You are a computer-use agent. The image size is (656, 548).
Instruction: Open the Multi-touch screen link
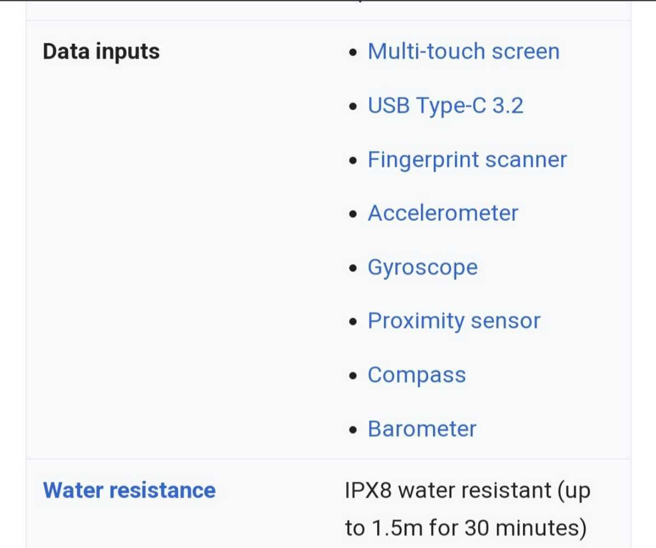click(x=463, y=52)
